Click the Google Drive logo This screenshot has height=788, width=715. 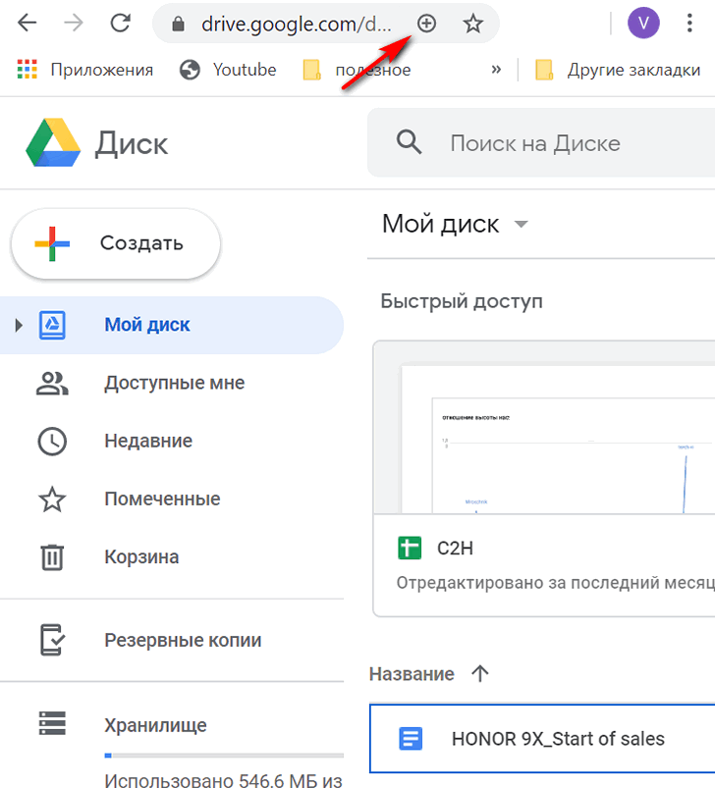(53, 142)
